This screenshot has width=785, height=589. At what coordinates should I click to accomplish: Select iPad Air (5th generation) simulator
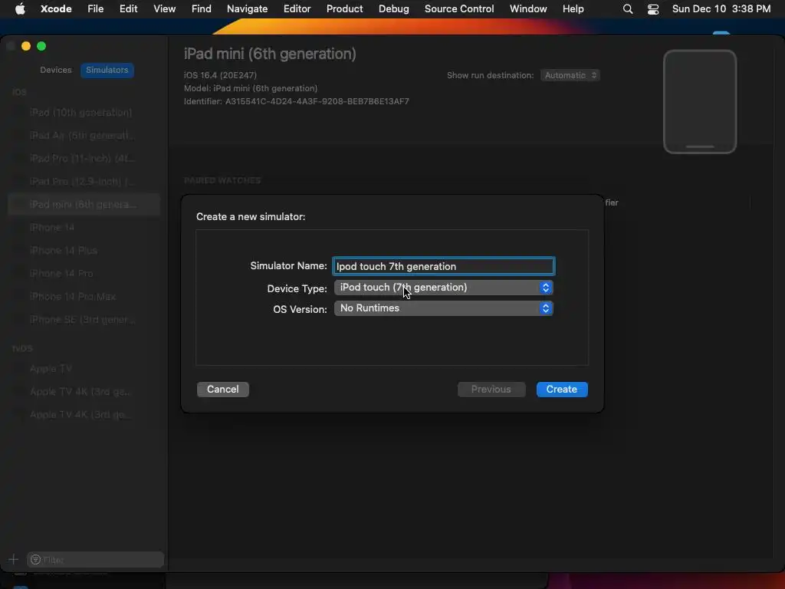click(84, 135)
